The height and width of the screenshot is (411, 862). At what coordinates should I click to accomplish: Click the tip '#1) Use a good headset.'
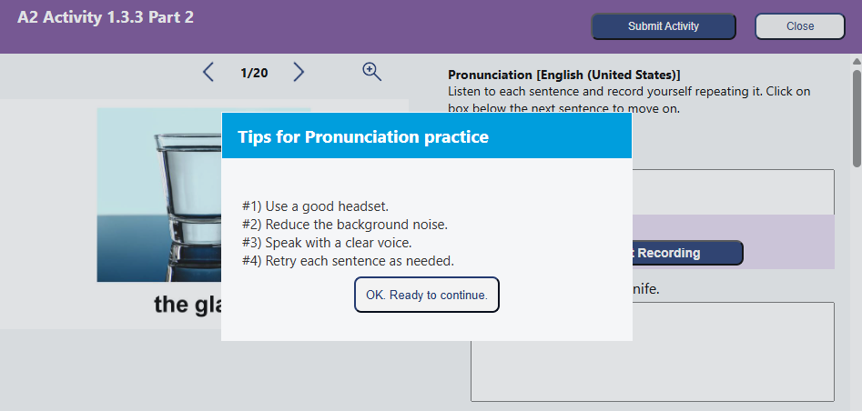point(315,206)
